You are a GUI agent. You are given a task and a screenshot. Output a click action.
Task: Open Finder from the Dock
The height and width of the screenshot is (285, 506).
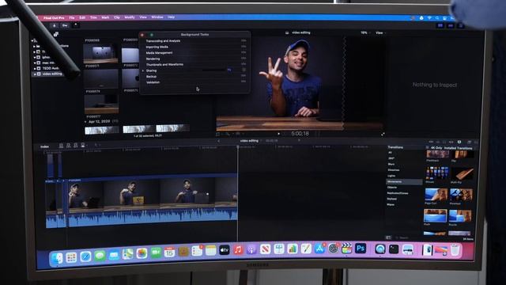click(x=57, y=259)
